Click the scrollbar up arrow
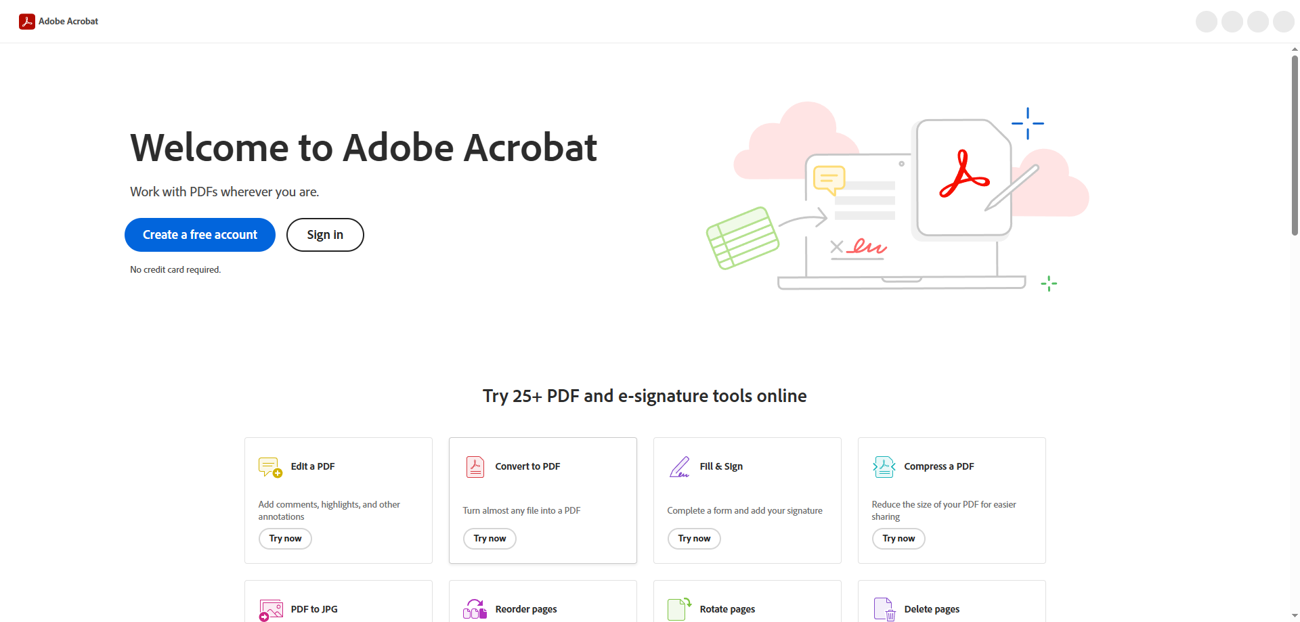Image resolution: width=1300 pixels, height=622 pixels. point(1295,49)
